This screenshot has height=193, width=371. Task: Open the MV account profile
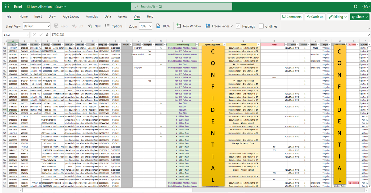[x=366, y=6]
